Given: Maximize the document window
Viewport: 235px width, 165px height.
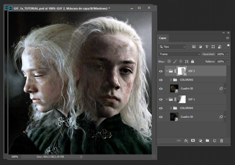Looking at the screenshot, I should (139, 8).
